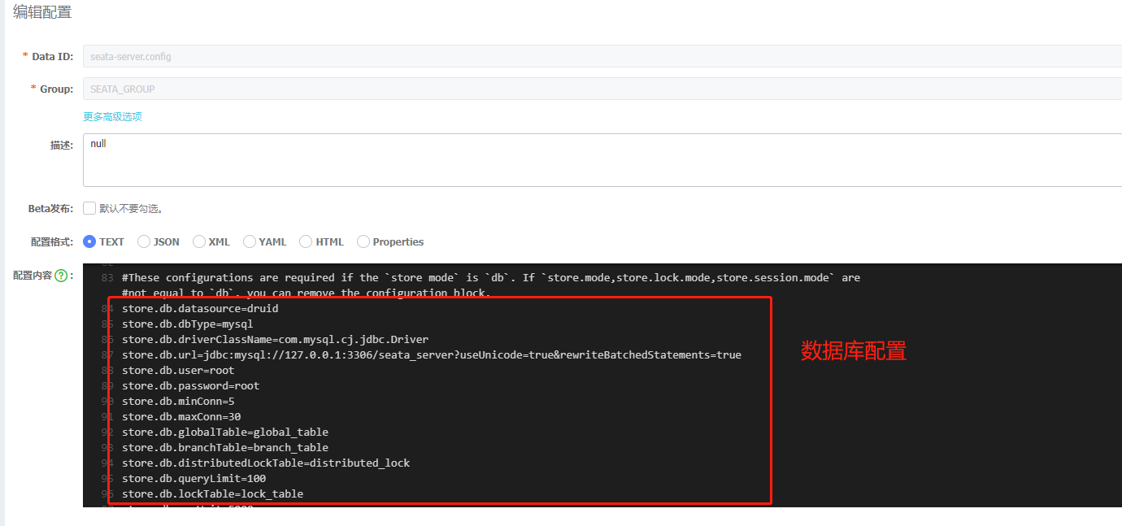Click the line store.db.user=root

click(178, 370)
